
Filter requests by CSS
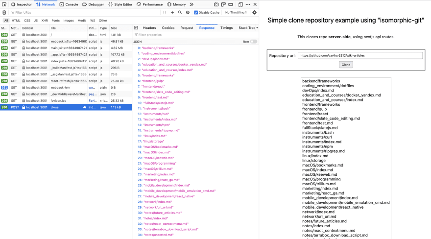pyautogui.click(x=27, y=21)
